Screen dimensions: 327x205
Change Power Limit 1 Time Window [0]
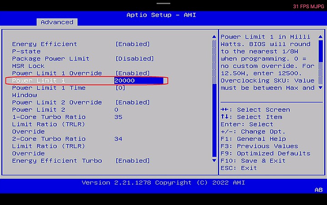[120, 88]
